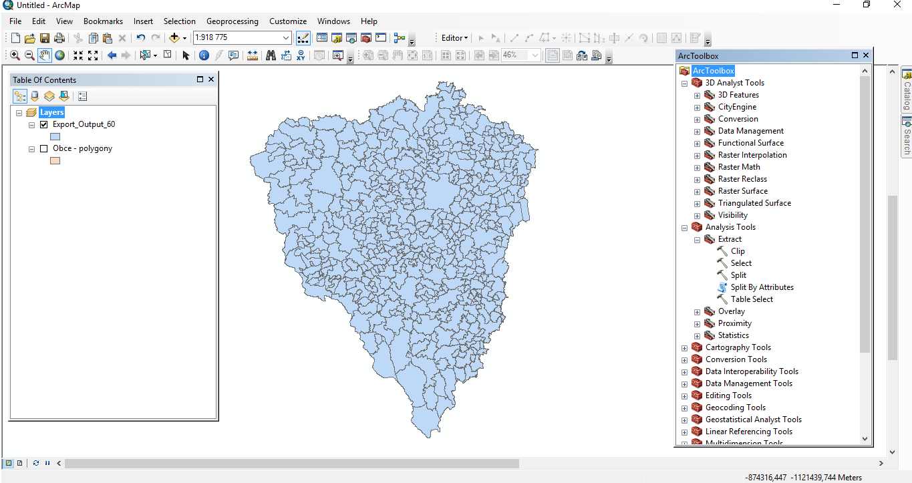Image resolution: width=912 pixels, height=483 pixels.
Task: Open the Measure ruler tool
Action: [x=253, y=55]
